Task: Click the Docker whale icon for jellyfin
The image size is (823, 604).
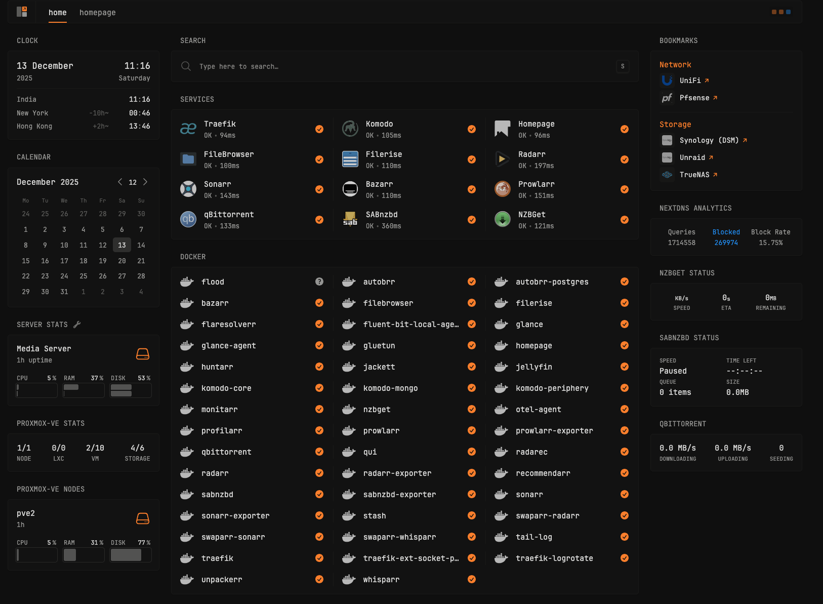Action: [x=501, y=367]
